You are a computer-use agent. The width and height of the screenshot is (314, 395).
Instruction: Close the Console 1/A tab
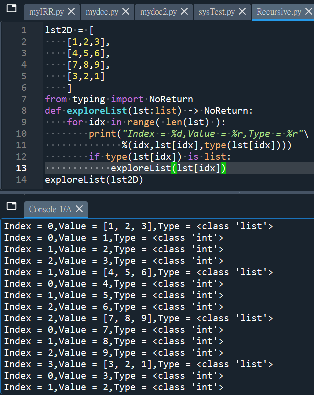coord(79,209)
